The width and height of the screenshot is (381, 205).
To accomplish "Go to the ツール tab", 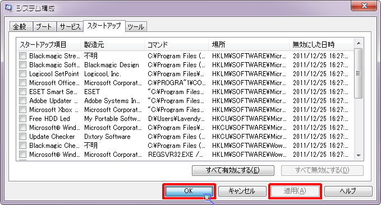I will [x=136, y=26].
